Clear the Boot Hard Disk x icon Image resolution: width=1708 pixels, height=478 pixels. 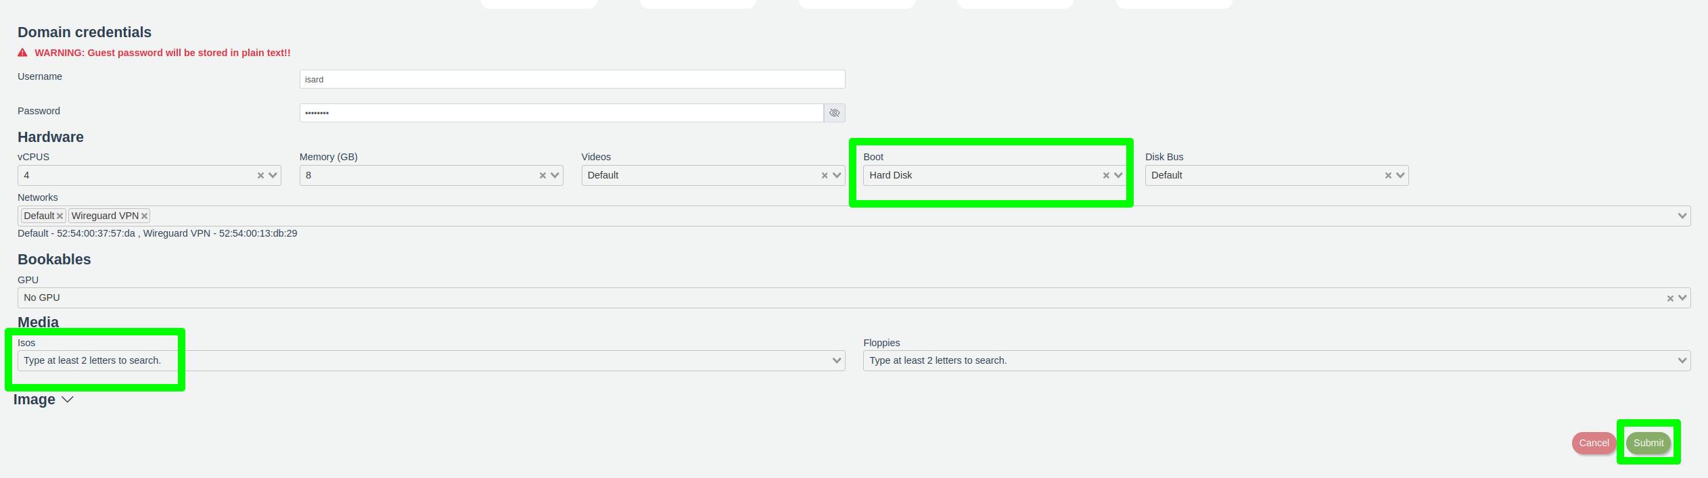[x=1106, y=176]
